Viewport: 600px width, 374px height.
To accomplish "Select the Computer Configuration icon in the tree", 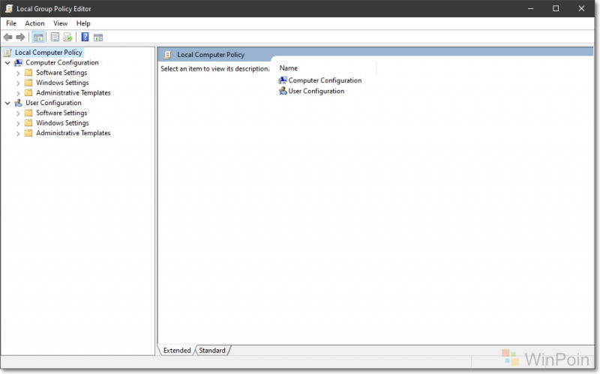I will pyautogui.click(x=18, y=62).
